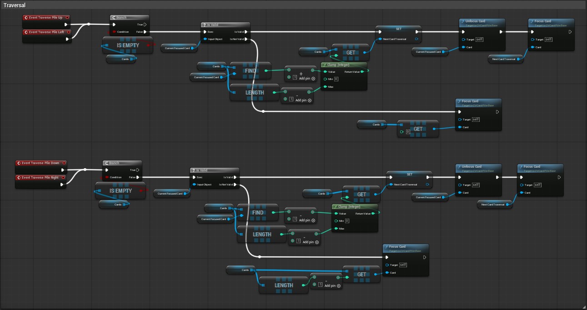Select the FIND node feeding the addition node
This screenshot has height=310, width=587.
(250, 70)
